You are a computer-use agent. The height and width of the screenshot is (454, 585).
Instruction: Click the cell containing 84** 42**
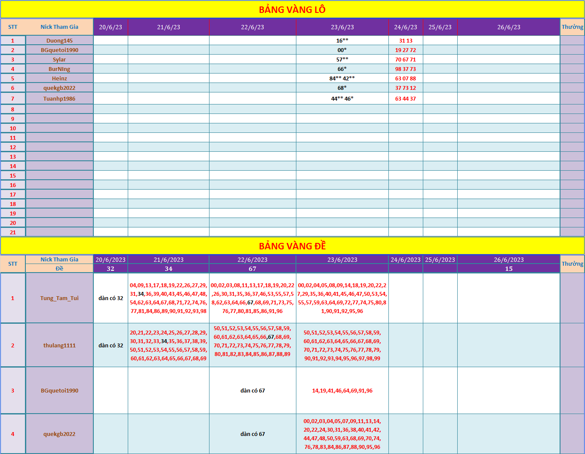pos(342,78)
